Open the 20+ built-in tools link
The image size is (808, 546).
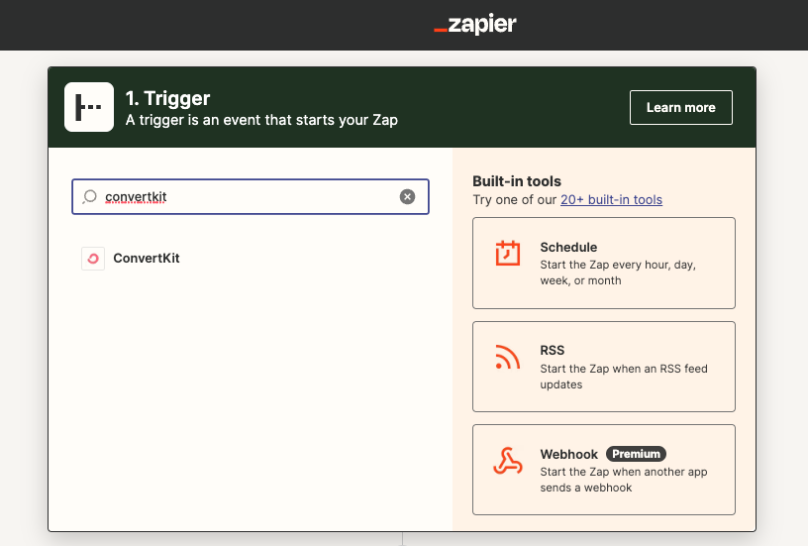[x=611, y=199]
